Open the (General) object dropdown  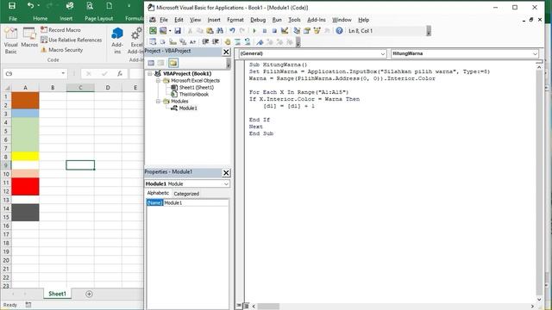click(x=383, y=53)
